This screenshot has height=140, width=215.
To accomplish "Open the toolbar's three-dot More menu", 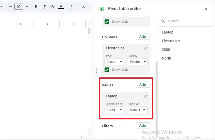I will (x=71, y=7).
